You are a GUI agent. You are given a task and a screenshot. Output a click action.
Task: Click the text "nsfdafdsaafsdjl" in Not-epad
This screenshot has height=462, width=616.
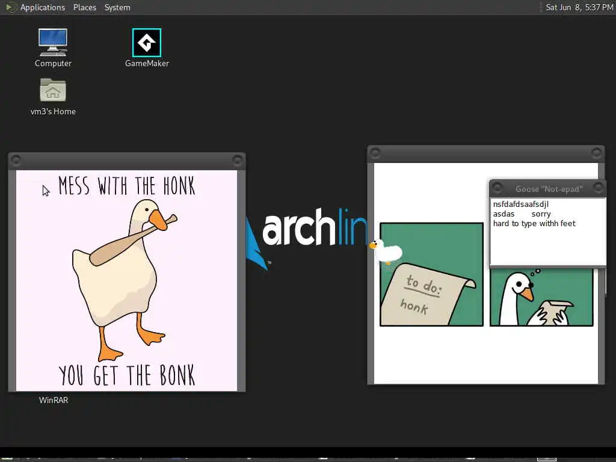click(x=520, y=205)
